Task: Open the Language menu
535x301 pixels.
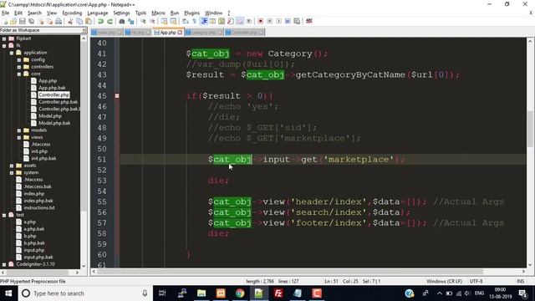Action: 98,13
